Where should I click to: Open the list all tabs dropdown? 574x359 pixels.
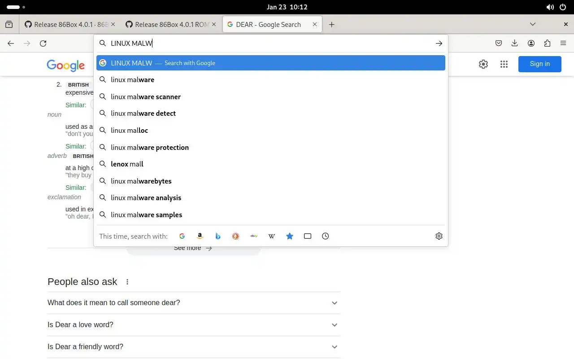click(533, 24)
